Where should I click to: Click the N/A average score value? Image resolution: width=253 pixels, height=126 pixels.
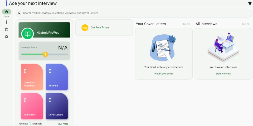63,48
